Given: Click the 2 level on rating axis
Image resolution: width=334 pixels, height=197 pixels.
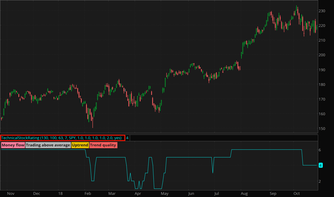Looking at the screenshot, I should point(320,181).
